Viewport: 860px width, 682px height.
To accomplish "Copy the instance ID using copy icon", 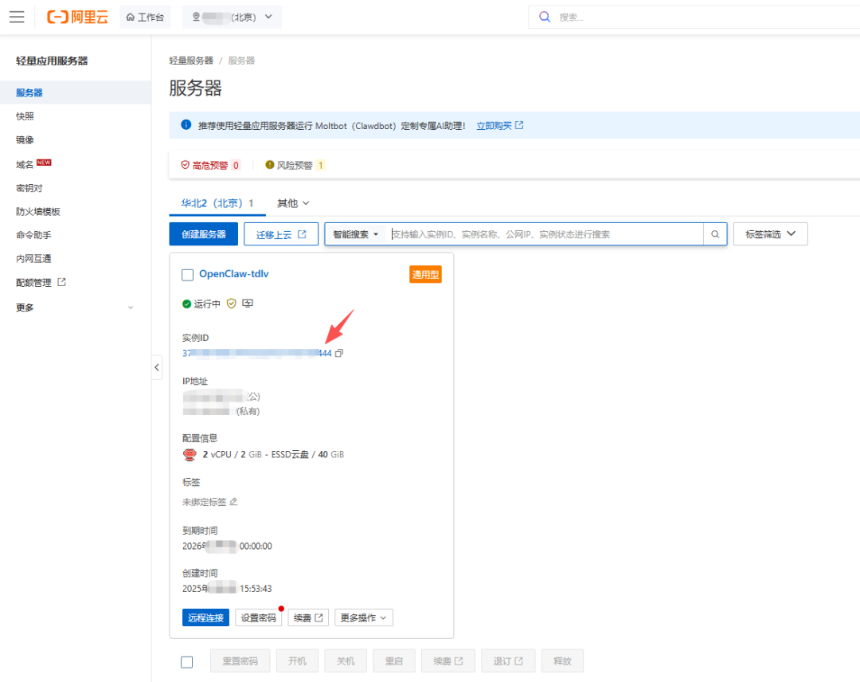I will click(x=339, y=353).
